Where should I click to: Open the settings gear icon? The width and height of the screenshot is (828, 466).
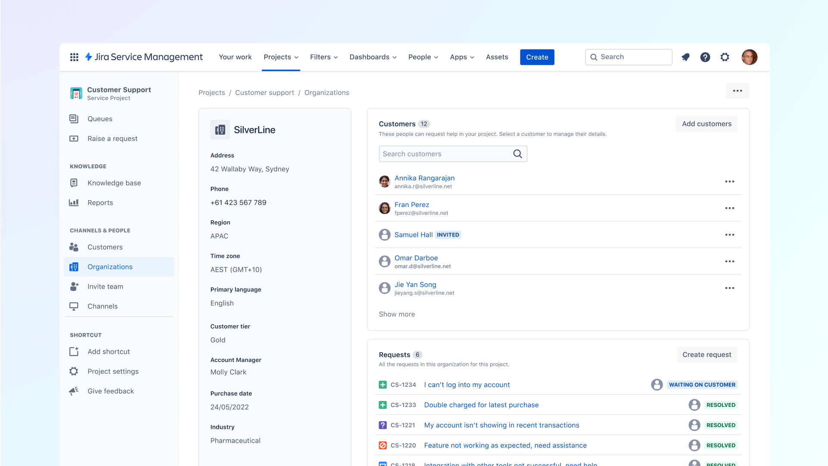point(725,57)
